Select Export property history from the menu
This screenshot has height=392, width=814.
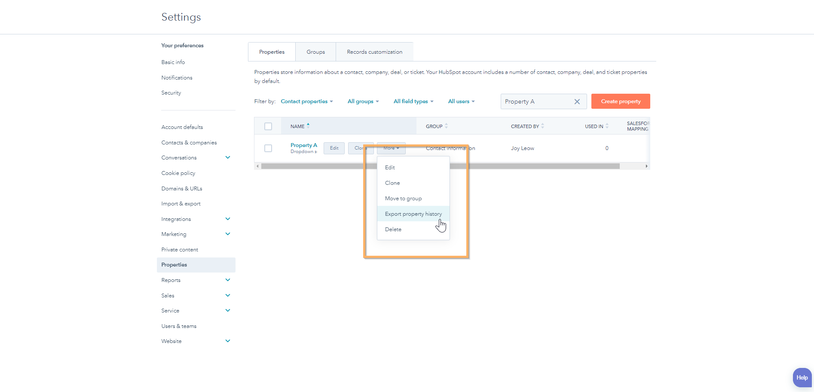(x=413, y=214)
